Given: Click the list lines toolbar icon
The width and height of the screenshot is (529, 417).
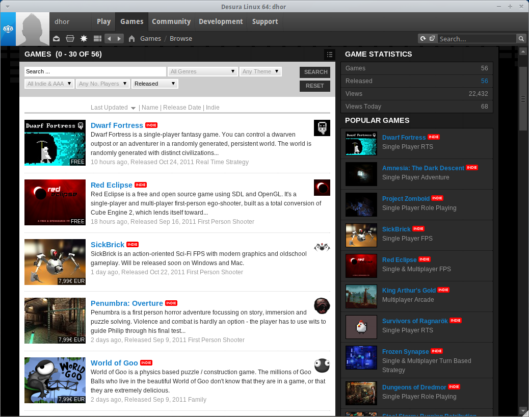Looking at the screenshot, I should (x=97, y=38).
